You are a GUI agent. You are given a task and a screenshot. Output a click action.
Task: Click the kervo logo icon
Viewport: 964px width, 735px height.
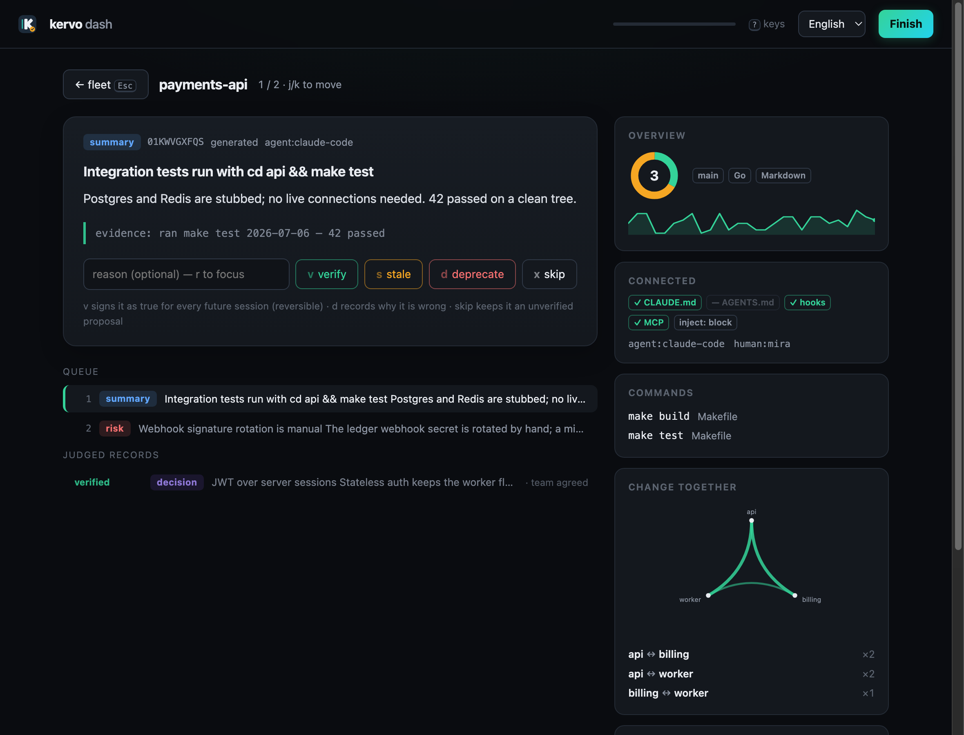[x=27, y=24]
